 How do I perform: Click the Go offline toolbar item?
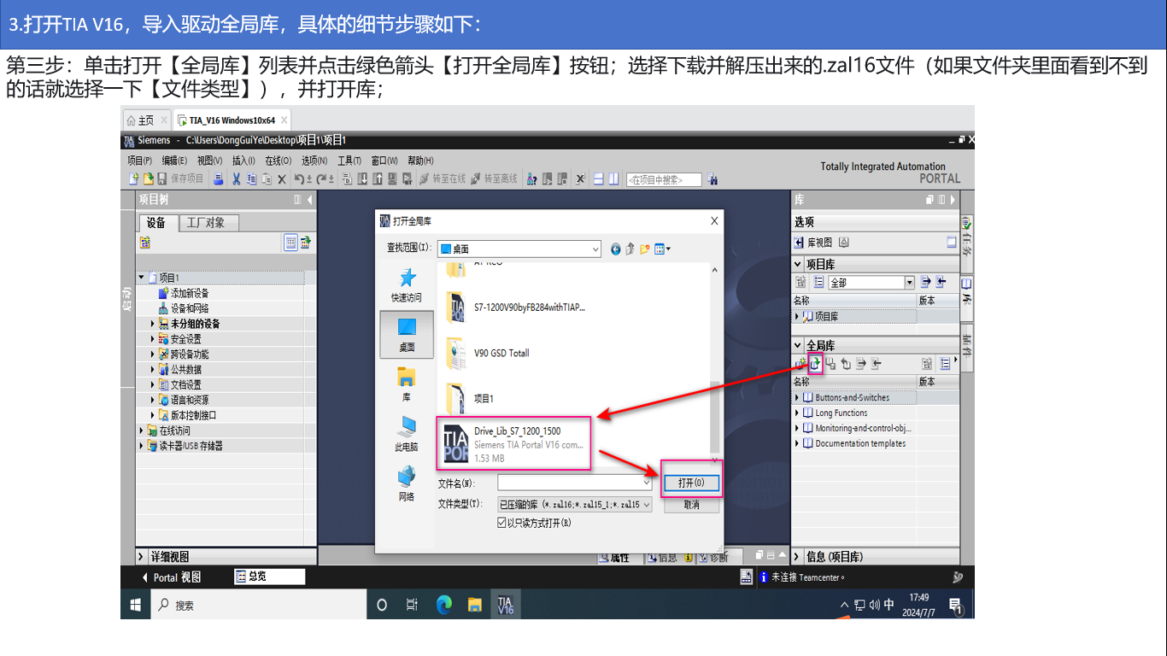click(x=494, y=179)
